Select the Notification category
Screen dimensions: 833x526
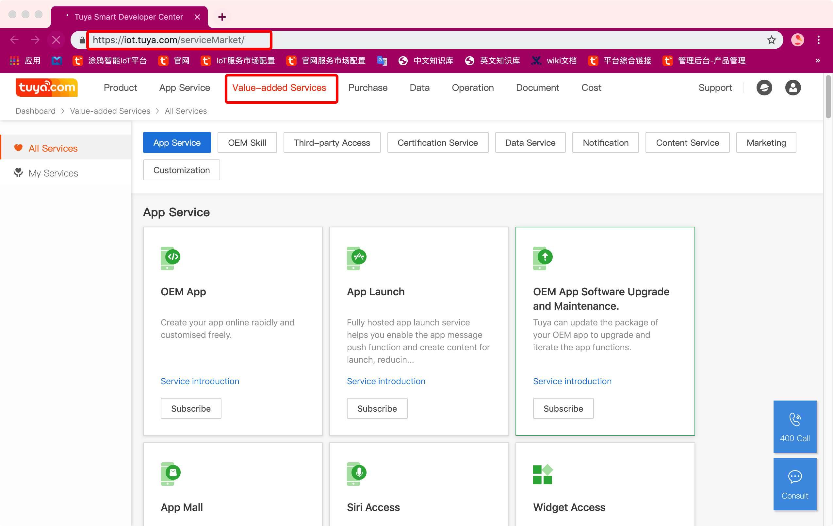[605, 142]
